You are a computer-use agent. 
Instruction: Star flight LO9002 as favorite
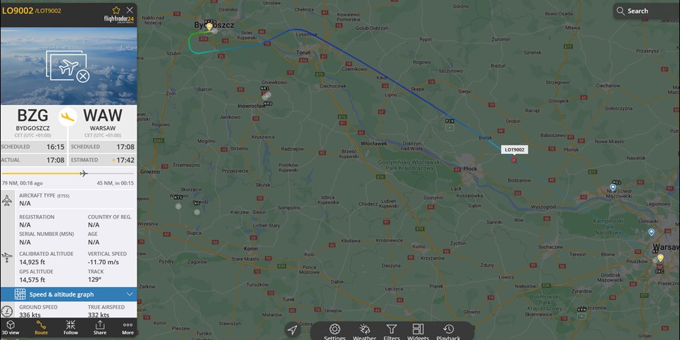pos(116,10)
